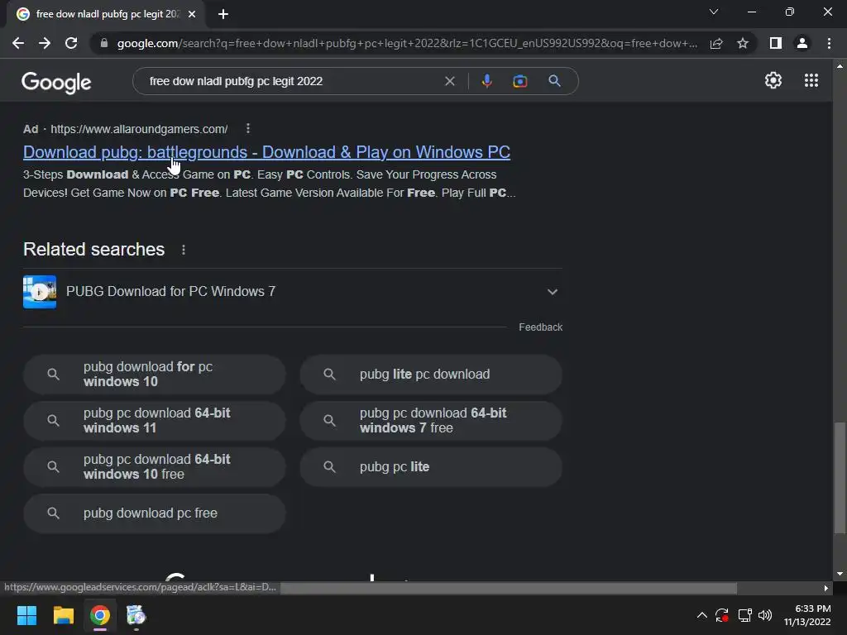Show hidden system tray icons
The width and height of the screenshot is (847, 635).
701,615
